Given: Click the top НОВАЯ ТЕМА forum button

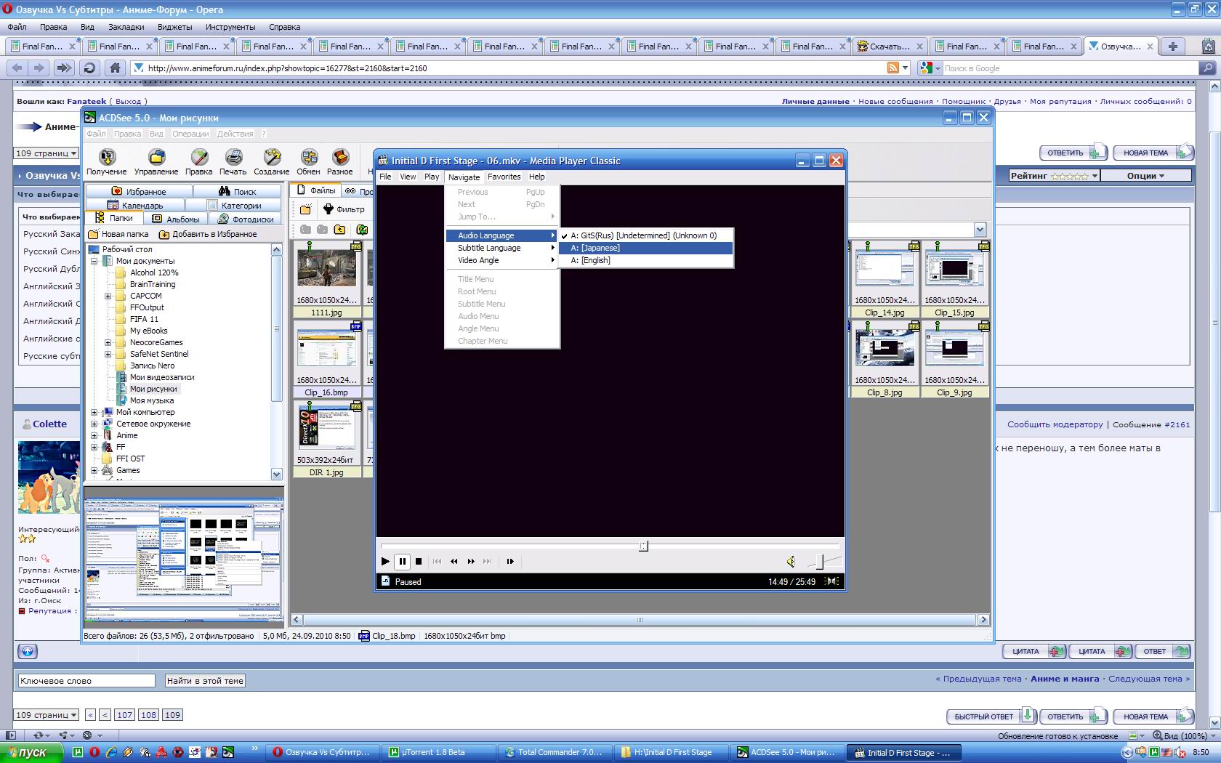Looking at the screenshot, I should [1153, 153].
